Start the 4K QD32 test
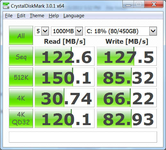 (21, 118)
